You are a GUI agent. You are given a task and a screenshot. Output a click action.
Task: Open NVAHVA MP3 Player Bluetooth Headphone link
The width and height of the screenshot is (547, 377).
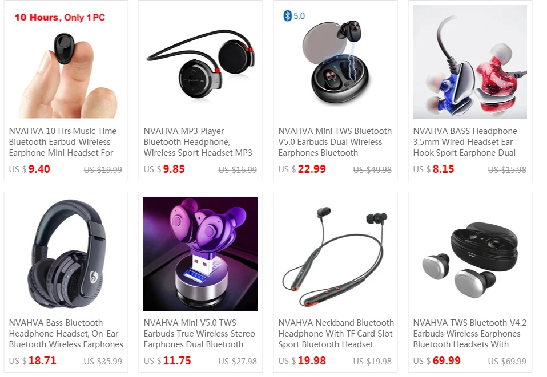pyautogui.click(x=198, y=142)
